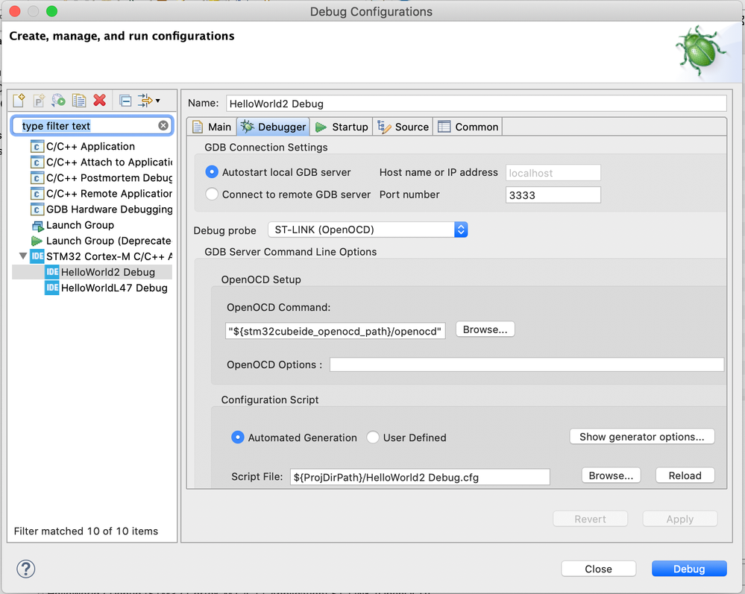Screen dimensions: 745x594
Task: Switch to the Debugger tab
Action: (273, 127)
